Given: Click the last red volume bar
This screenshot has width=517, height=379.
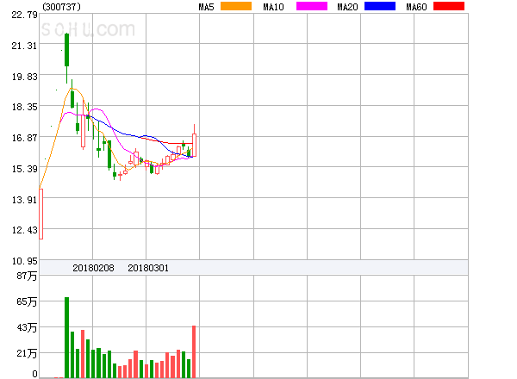Looking at the screenshot, I should 194,351.
